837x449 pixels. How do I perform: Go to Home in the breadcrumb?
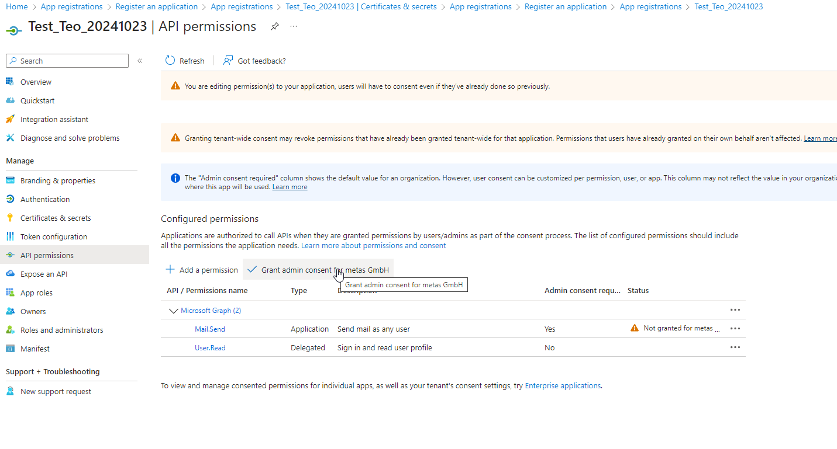16,6
